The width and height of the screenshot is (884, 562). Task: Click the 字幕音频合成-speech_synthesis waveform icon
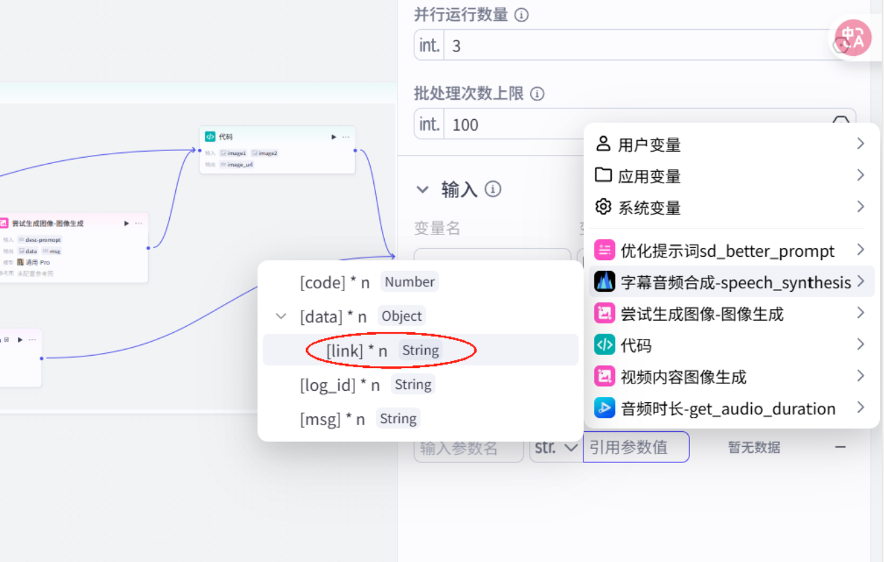604,282
